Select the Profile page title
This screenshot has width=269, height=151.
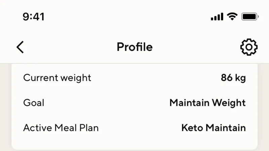pos(135,47)
